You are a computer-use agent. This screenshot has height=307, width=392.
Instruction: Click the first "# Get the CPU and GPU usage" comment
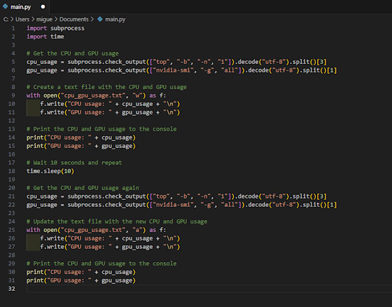click(x=73, y=54)
